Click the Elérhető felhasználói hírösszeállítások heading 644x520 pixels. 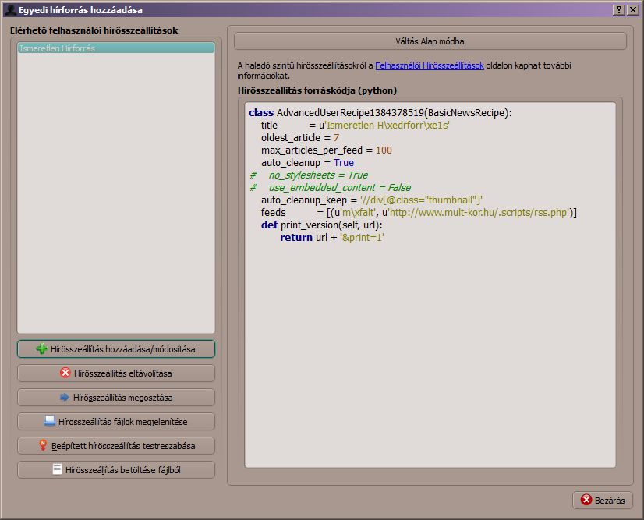click(x=94, y=30)
